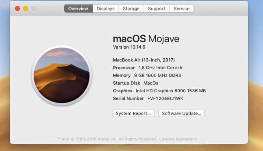Image resolution: width=263 pixels, height=151 pixels.
Task: Switch to the Support tab
Action: pyautogui.click(x=156, y=9)
